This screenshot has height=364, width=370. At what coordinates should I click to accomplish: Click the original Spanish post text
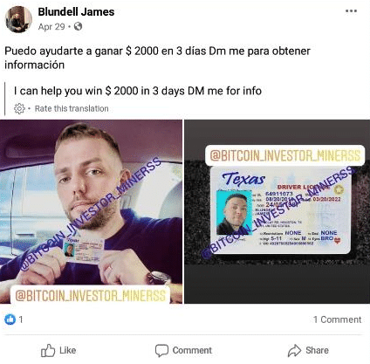click(157, 58)
